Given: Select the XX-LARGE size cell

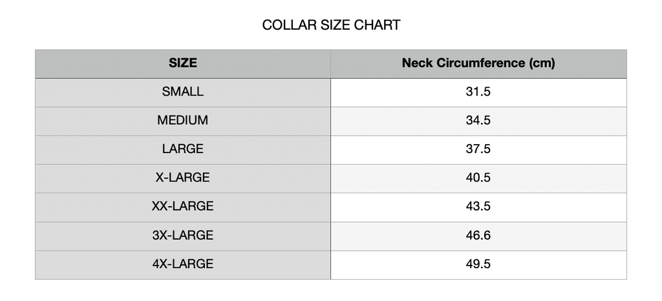Looking at the screenshot, I should coord(183,207).
